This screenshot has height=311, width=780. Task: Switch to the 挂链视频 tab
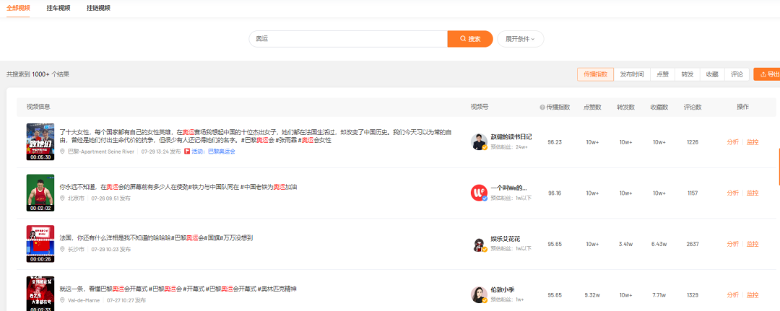98,8
